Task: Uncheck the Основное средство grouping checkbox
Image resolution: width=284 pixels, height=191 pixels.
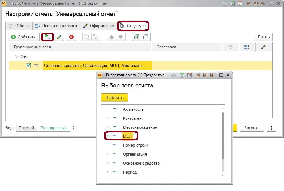Action: [x=29, y=65]
